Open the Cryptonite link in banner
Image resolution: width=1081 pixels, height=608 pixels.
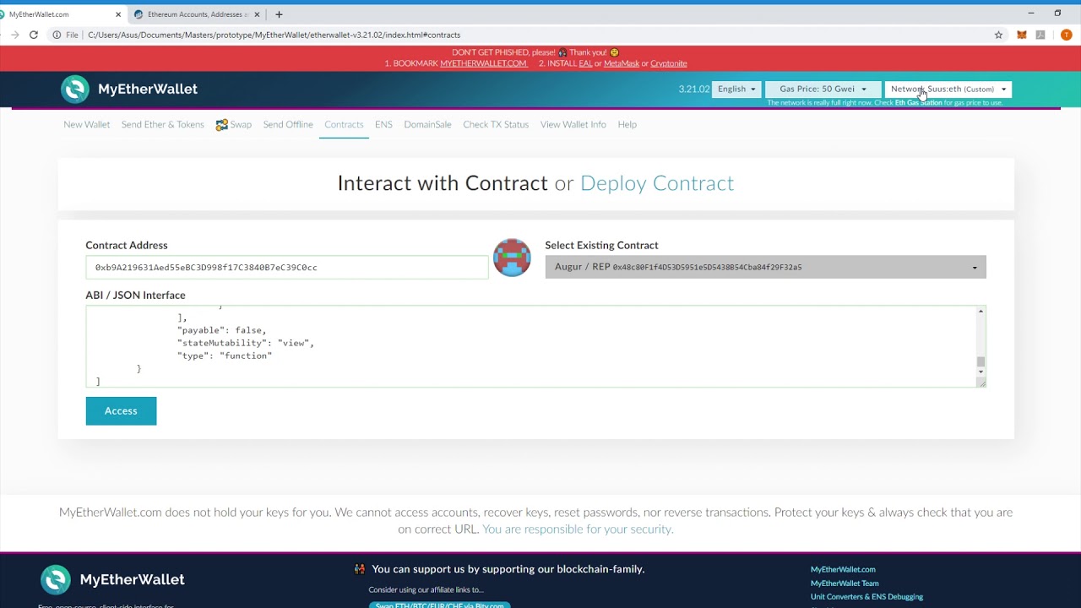click(669, 63)
